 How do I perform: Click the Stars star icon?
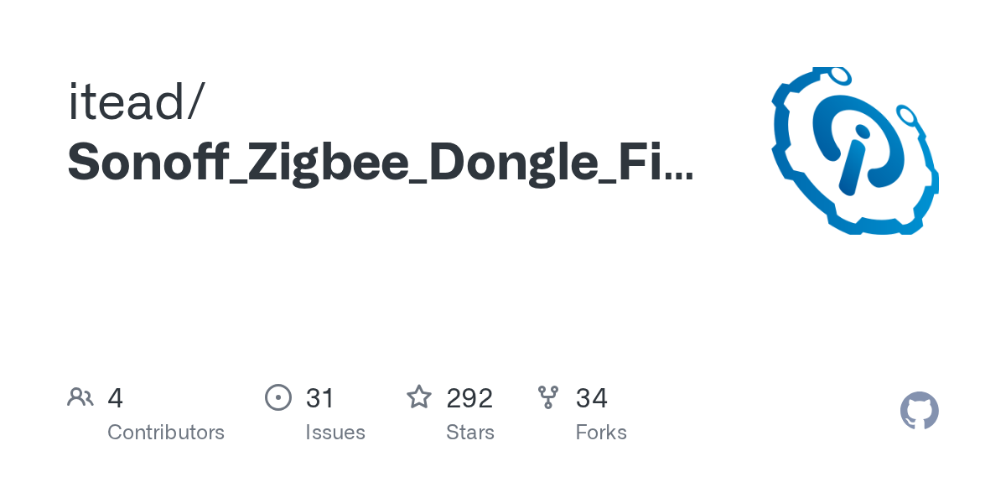click(x=419, y=397)
